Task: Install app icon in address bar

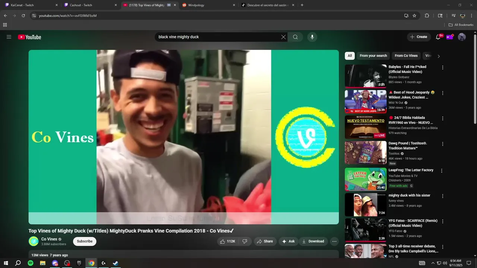Action: click(406, 16)
